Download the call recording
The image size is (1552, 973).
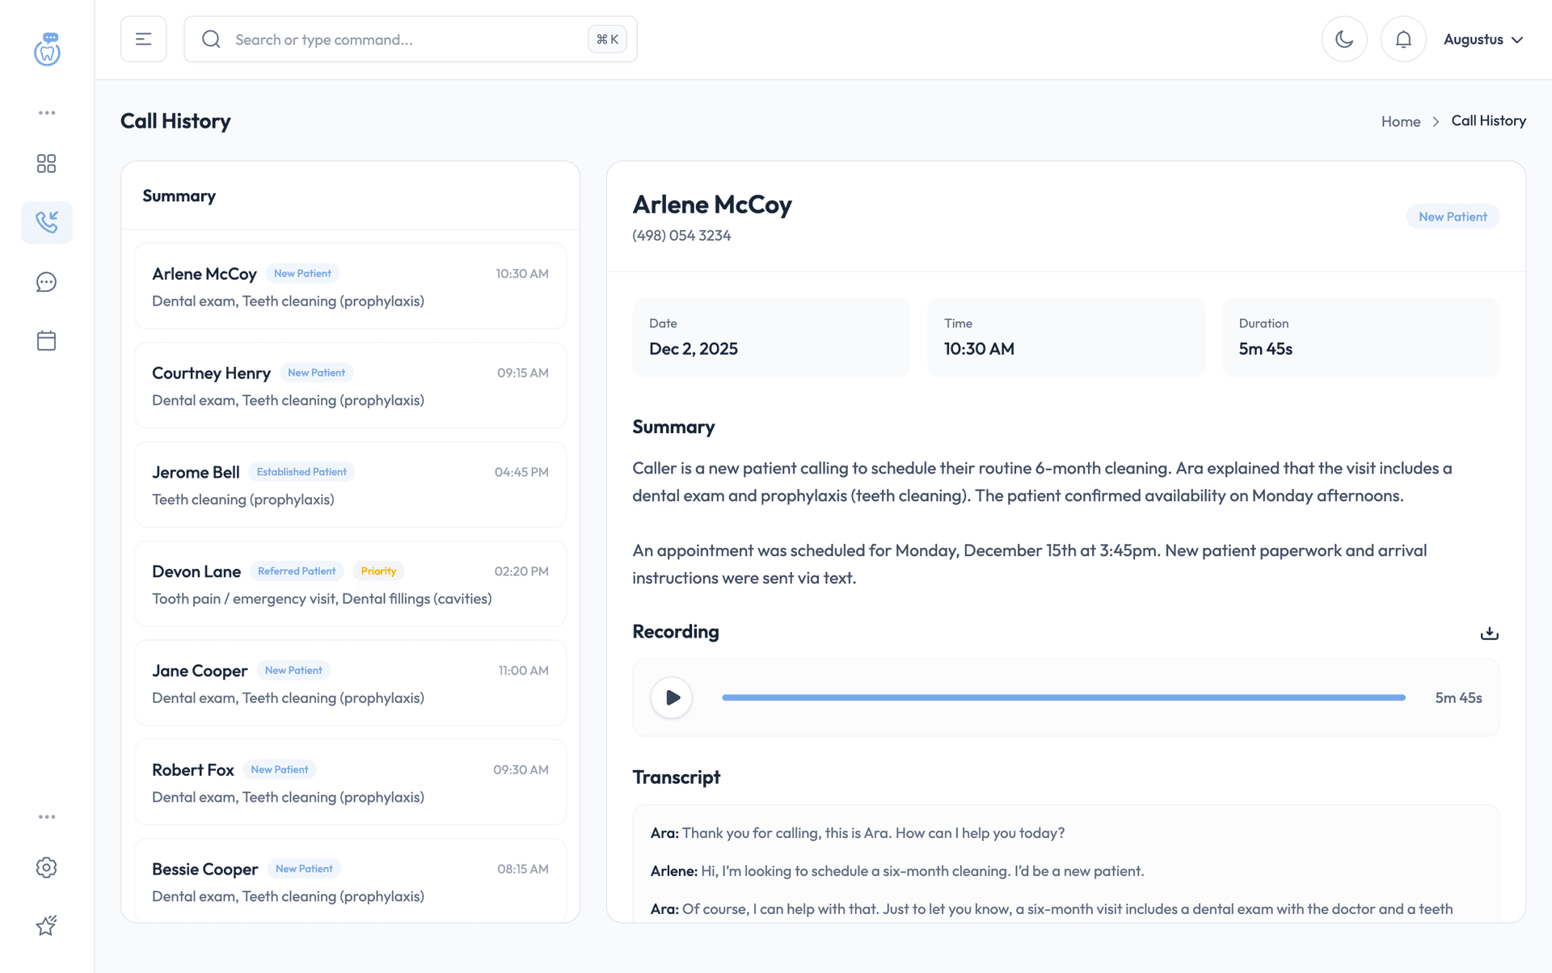click(1489, 633)
